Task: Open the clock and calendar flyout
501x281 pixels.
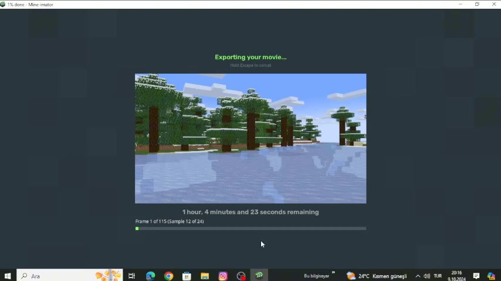Action: (456, 276)
